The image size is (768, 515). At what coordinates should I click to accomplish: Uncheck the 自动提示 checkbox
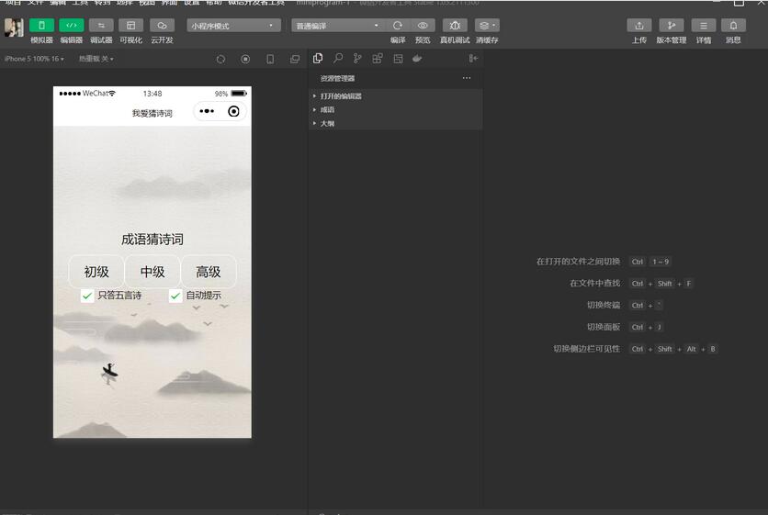tap(175, 296)
